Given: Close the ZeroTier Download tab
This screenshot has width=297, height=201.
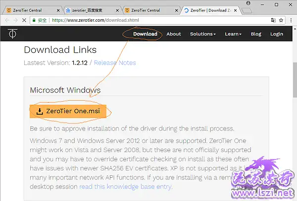Looking at the screenshot, I should point(236,10).
